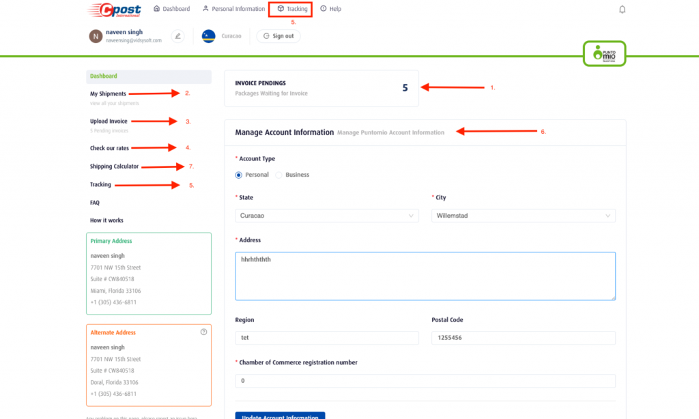Screen dimensions: 699x419
Task: Open Personal Information in top navigation
Action: tap(233, 9)
